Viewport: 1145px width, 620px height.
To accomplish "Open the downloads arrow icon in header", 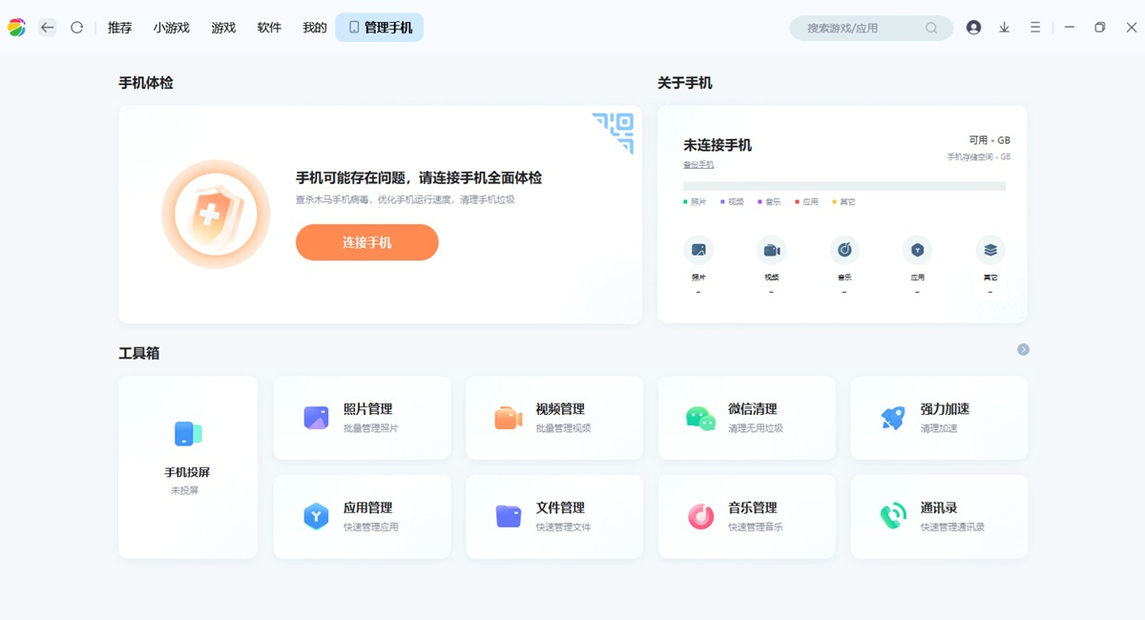I will click(x=1004, y=28).
